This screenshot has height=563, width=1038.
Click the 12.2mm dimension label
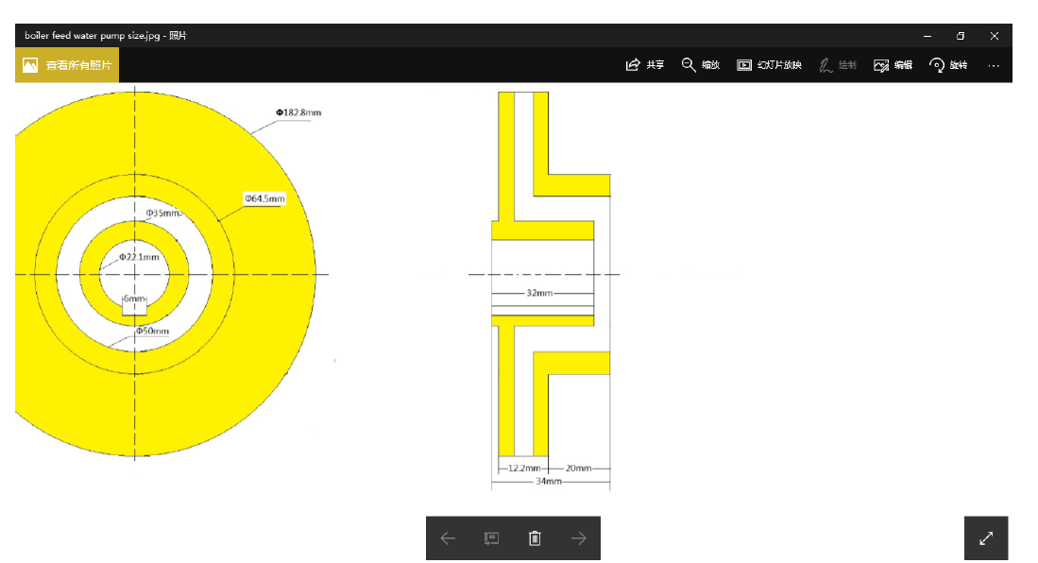(x=524, y=469)
